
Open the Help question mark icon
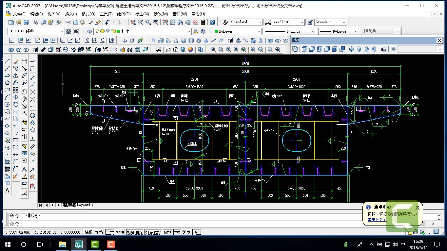coord(212,22)
